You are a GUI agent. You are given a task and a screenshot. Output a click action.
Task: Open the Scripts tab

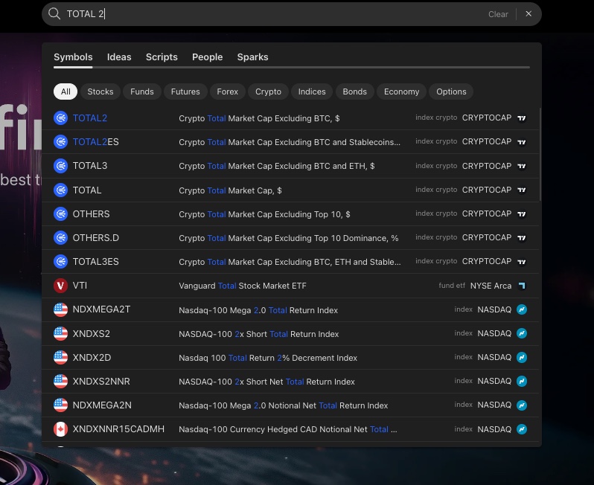pyautogui.click(x=162, y=57)
